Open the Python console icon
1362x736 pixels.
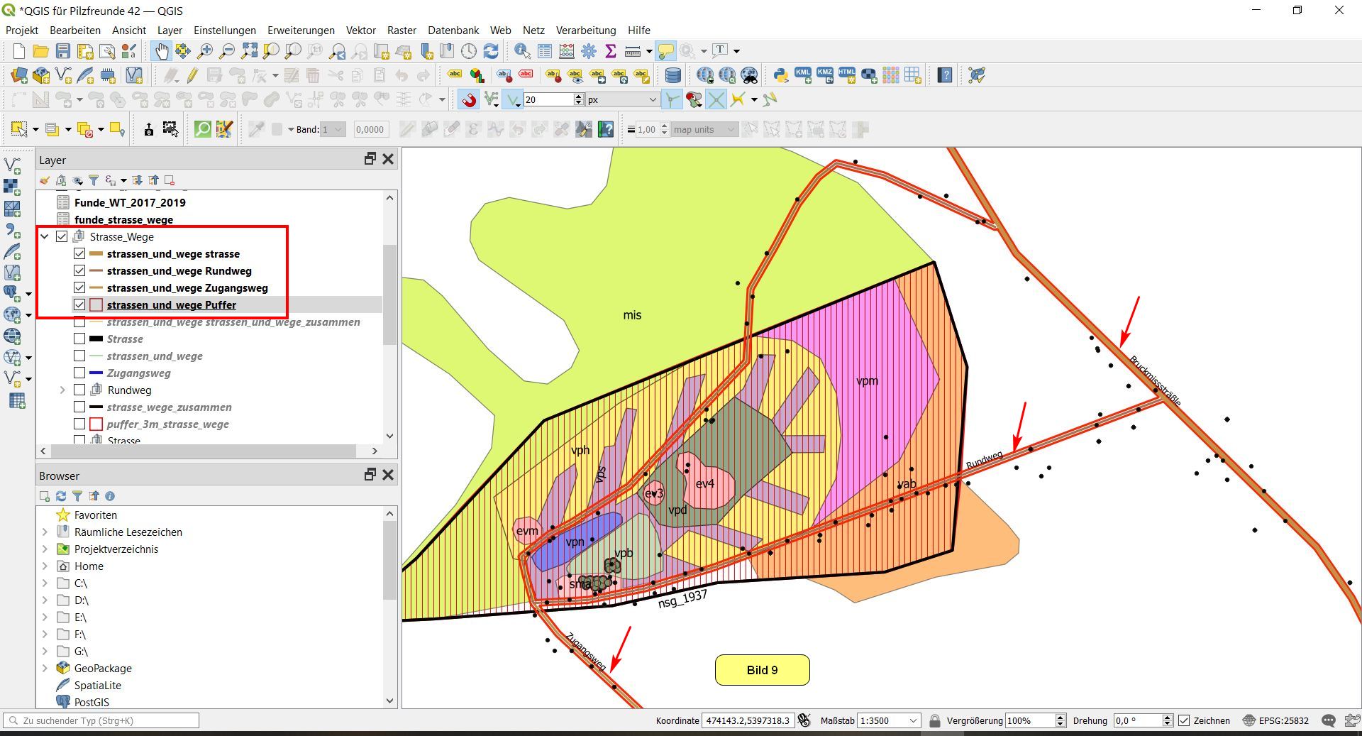pos(781,75)
